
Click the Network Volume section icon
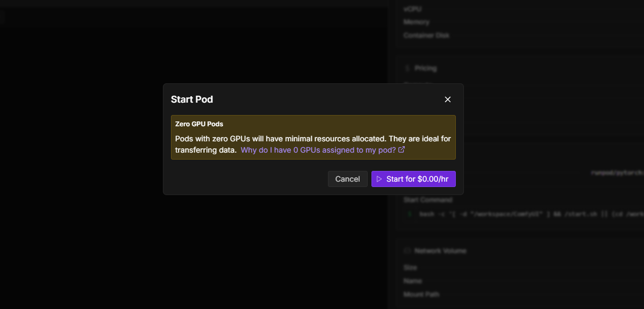(407, 251)
